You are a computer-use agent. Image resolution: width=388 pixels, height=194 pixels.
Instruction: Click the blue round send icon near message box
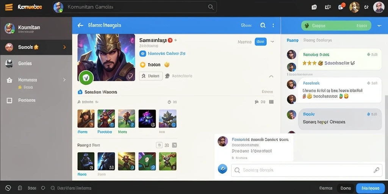point(222,169)
